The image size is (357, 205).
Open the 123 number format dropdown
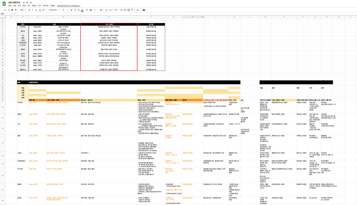point(44,10)
